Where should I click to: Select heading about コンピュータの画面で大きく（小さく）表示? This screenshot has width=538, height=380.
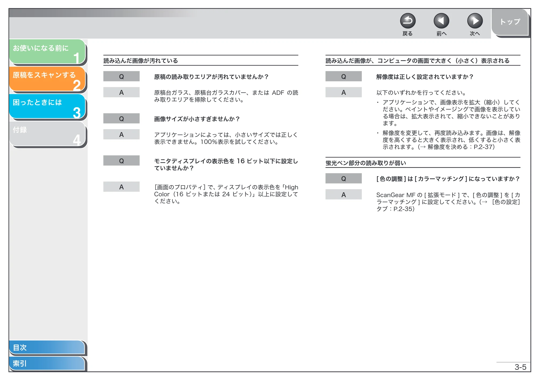[x=417, y=61]
